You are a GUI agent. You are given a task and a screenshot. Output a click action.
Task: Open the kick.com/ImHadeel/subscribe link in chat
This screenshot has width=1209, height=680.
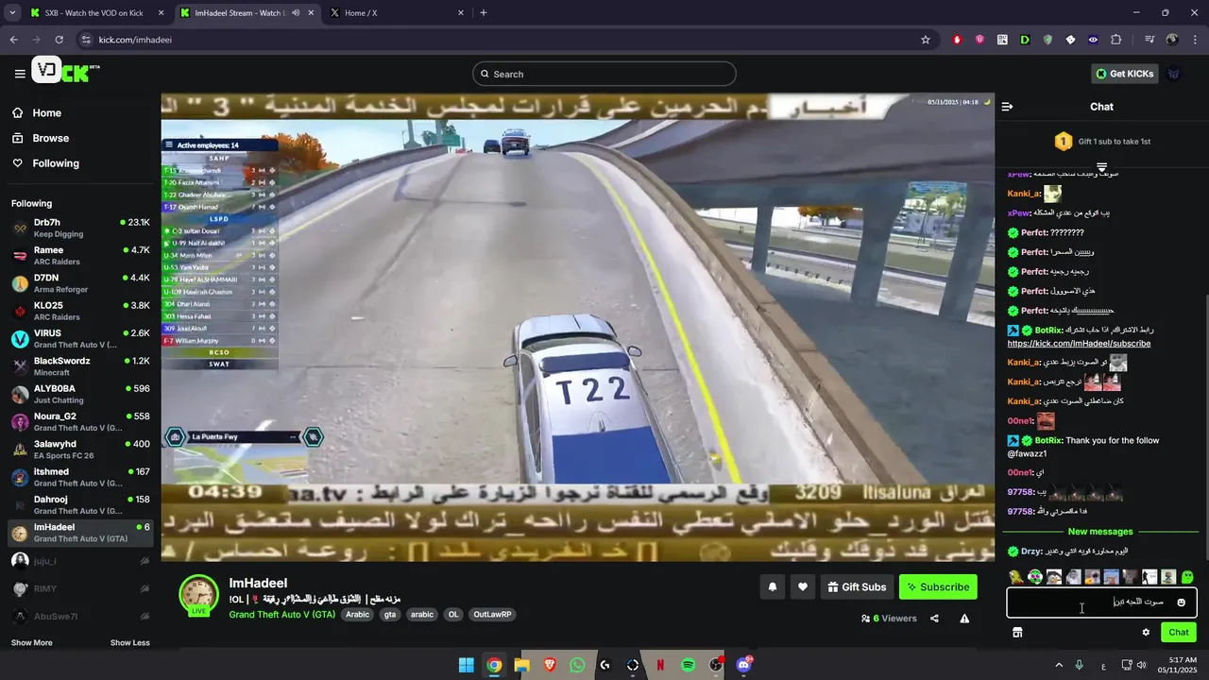click(1079, 344)
